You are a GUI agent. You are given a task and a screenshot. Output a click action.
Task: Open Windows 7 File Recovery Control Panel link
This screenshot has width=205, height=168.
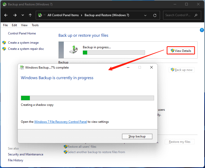point(60,122)
